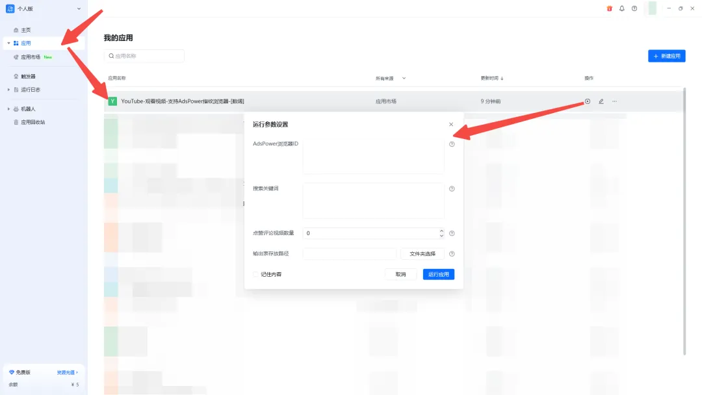
Task: Click the 文件夹选择 button
Action: 422,253
